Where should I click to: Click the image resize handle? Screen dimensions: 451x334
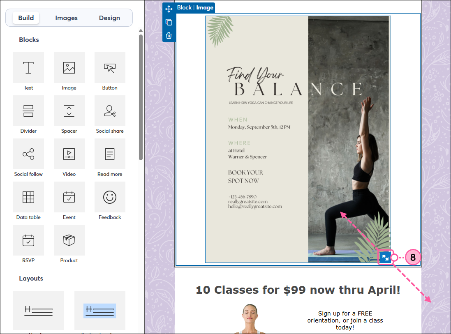(385, 257)
